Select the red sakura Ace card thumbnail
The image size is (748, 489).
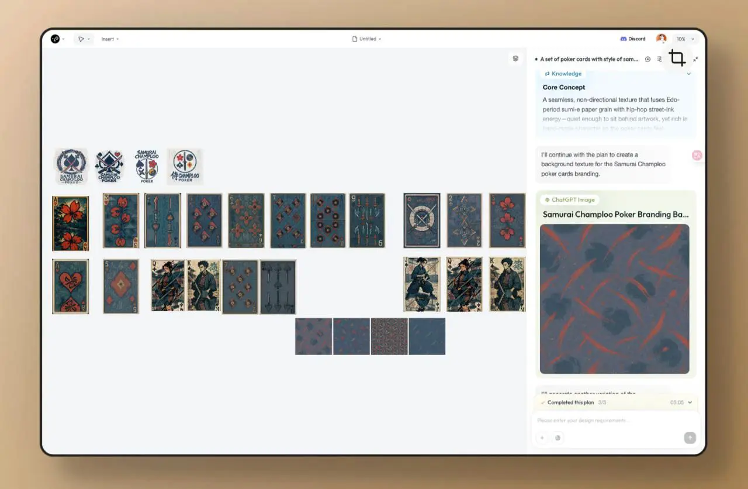[x=70, y=223]
